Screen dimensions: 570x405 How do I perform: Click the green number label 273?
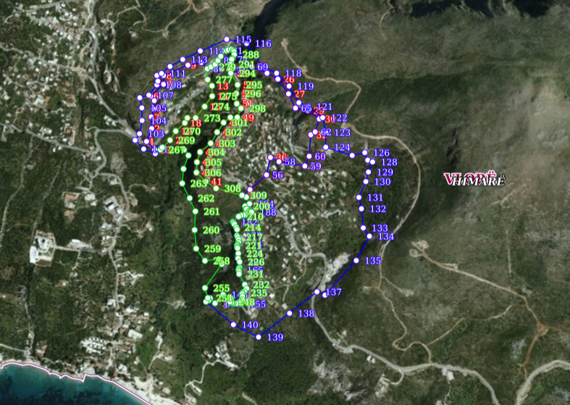[212, 118]
